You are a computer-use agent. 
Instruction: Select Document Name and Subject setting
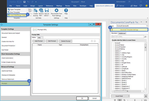(11, 33)
